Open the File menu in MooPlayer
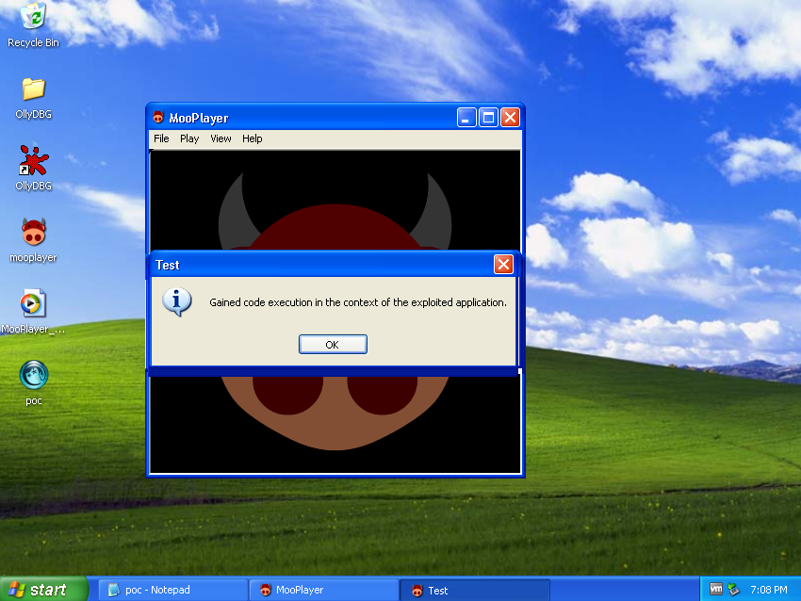This screenshot has height=601, width=801. pyautogui.click(x=161, y=138)
